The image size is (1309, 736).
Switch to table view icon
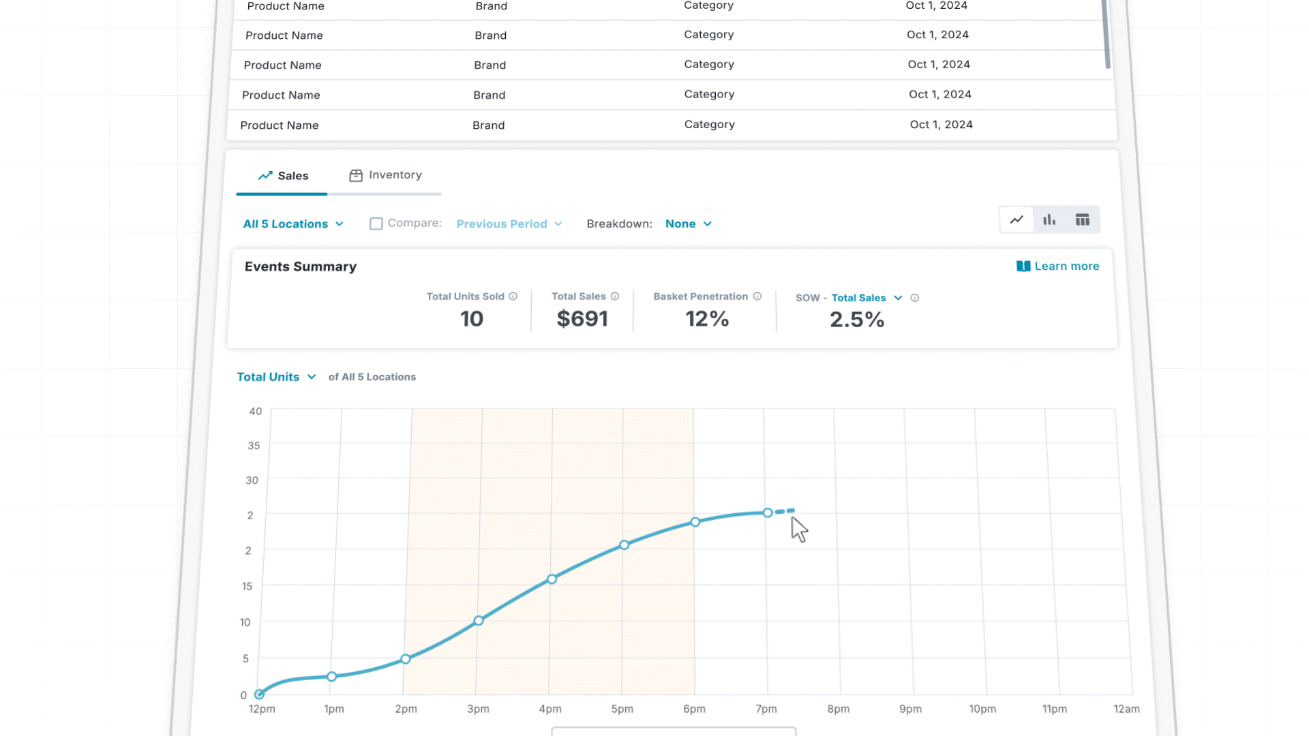pyautogui.click(x=1082, y=219)
